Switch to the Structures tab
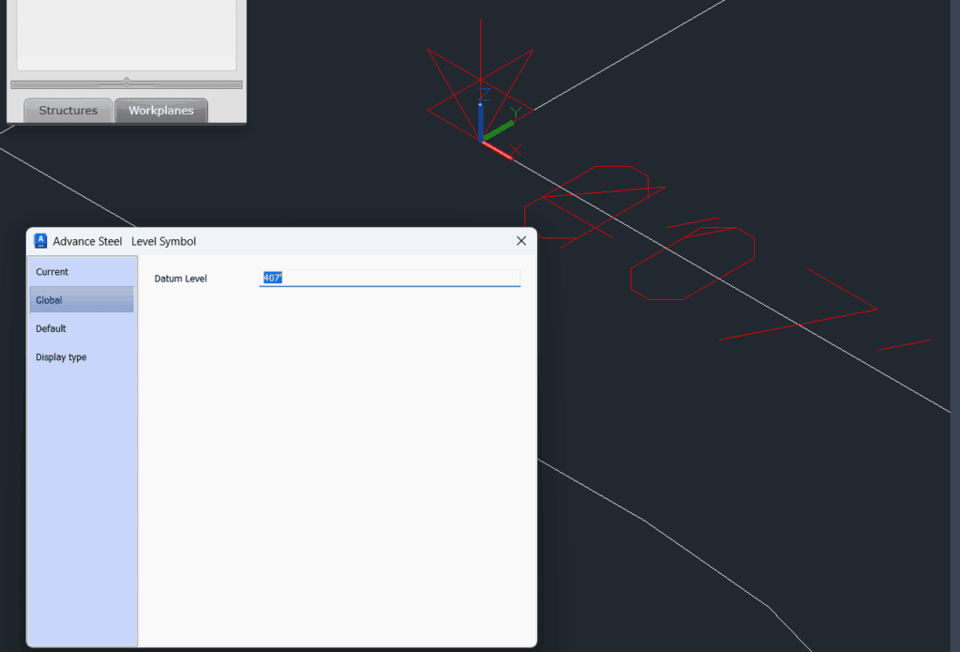960x652 pixels. [67, 111]
